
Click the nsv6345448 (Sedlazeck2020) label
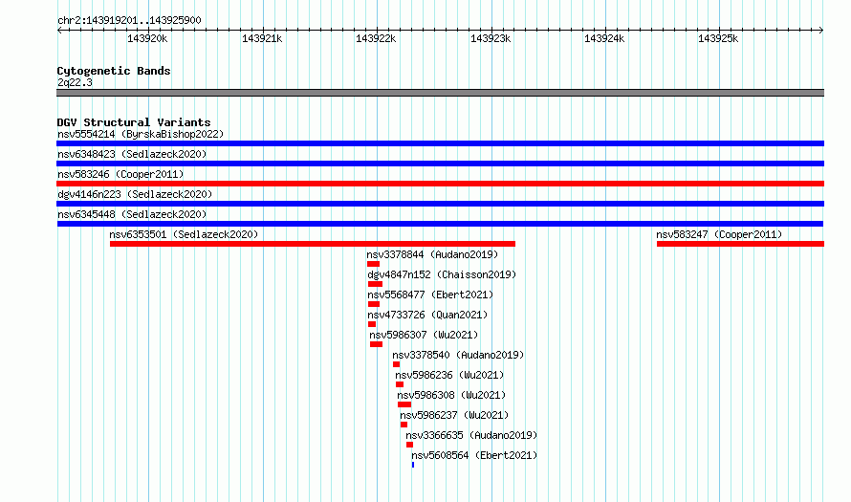(132, 214)
